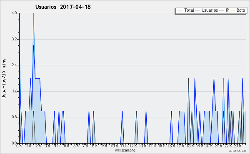Click the y-axis value 4.0
250x154 pixels.
click(14, 13)
